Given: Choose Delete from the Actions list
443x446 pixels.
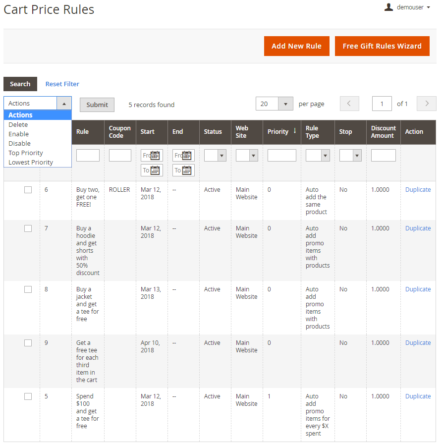Looking at the screenshot, I should coord(18,125).
